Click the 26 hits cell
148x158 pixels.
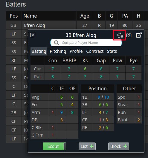(x=138, y=25)
